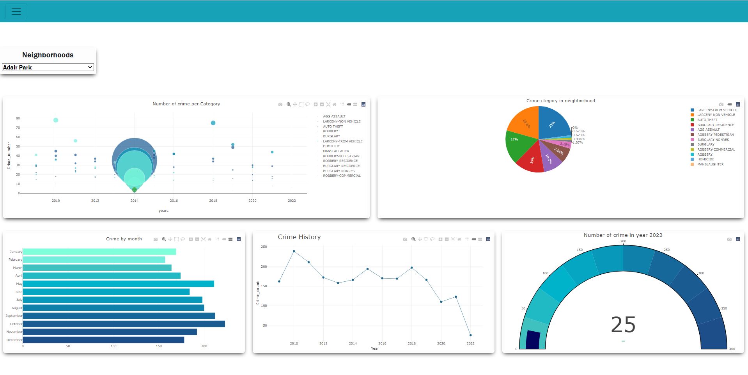This screenshot has width=748, height=375.
Task: Click green AUTO THEFT swatch in pie legend
Action: [692, 120]
